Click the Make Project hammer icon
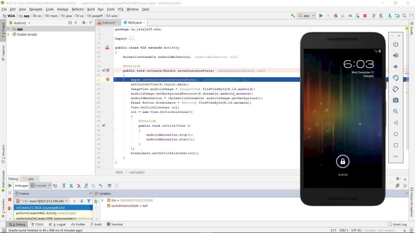Screen dimensions: 415x233 [x=293, y=16]
